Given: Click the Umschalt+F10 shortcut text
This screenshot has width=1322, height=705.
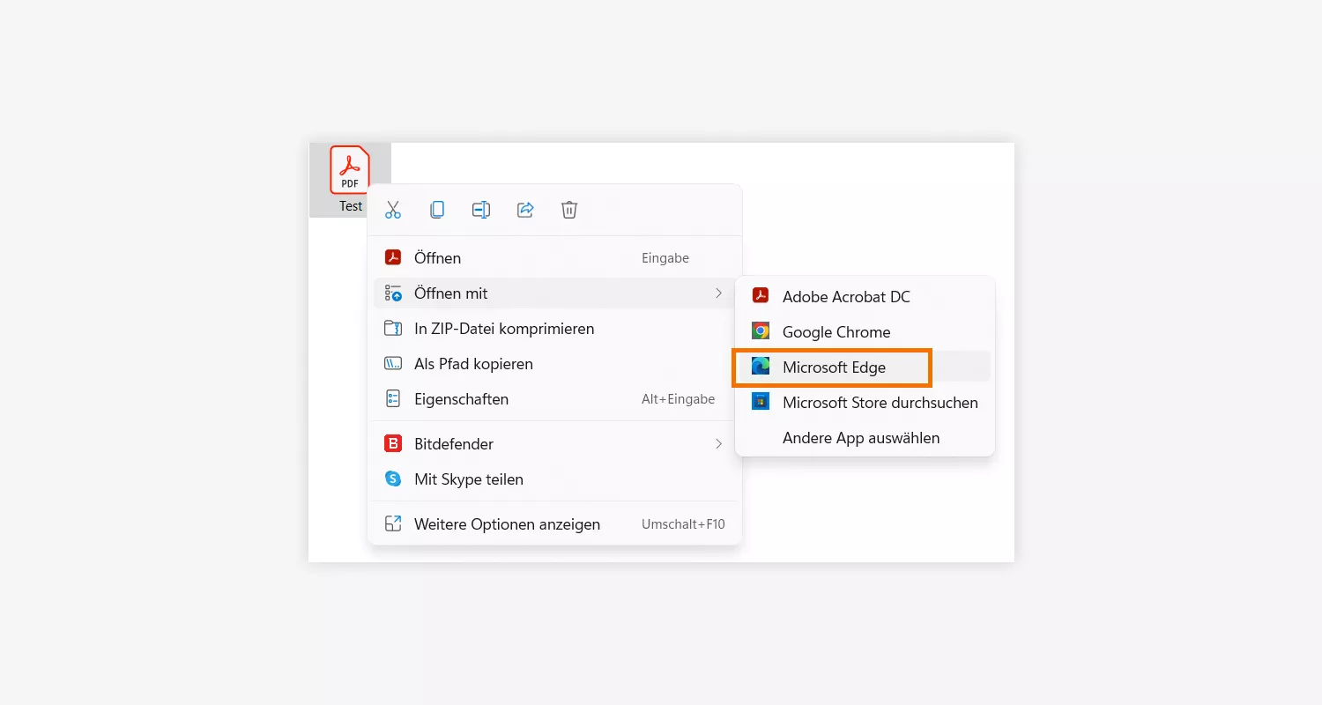Looking at the screenshot, I should (x=683, y=524).
